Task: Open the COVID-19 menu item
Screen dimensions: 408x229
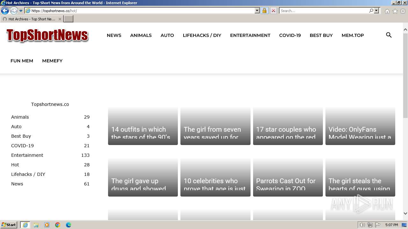Action: pyautogui.click(x=290, y=35)
